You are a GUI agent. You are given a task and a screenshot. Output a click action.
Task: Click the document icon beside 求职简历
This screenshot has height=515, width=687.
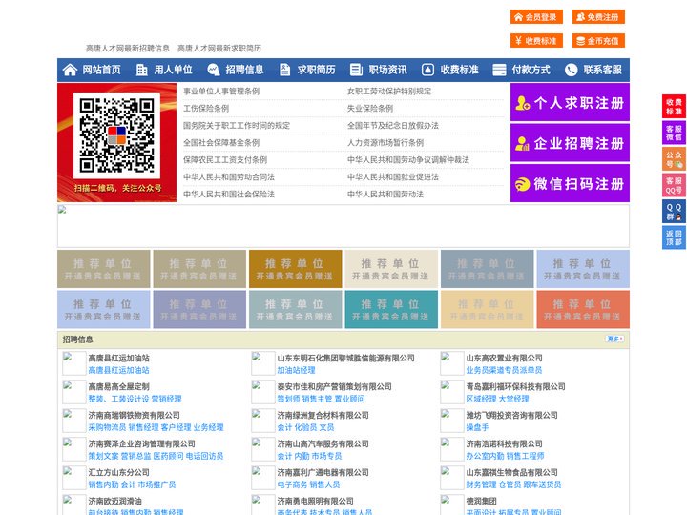click(x=284, y=70)
